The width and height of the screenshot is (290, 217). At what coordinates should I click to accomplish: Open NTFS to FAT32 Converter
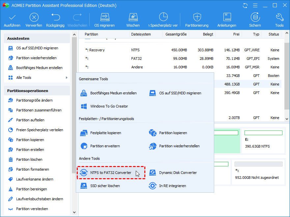(x=111, y=173)
